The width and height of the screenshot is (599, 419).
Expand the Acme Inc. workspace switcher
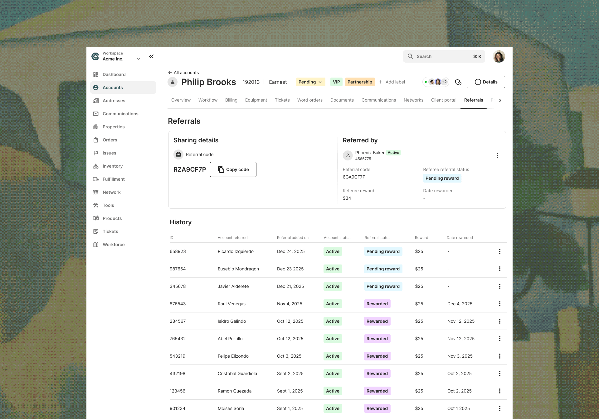tap(138, 59)
